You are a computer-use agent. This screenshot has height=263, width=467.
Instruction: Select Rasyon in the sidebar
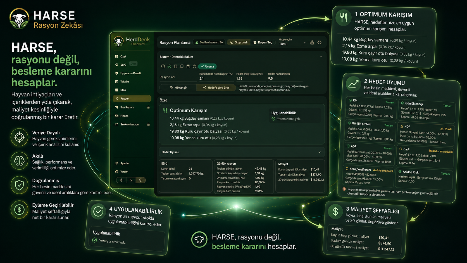tap(132, 99)
